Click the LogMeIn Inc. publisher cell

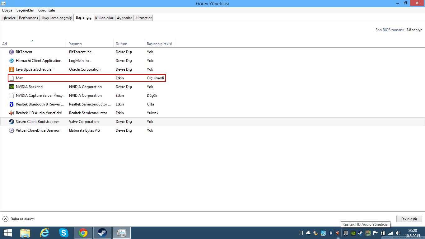80,61
